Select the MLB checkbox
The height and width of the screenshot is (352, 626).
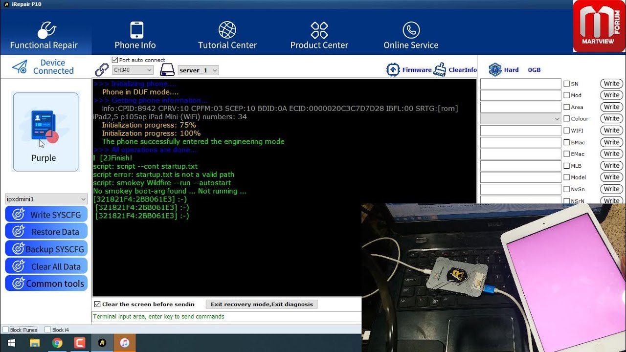(x=566, y=166)
